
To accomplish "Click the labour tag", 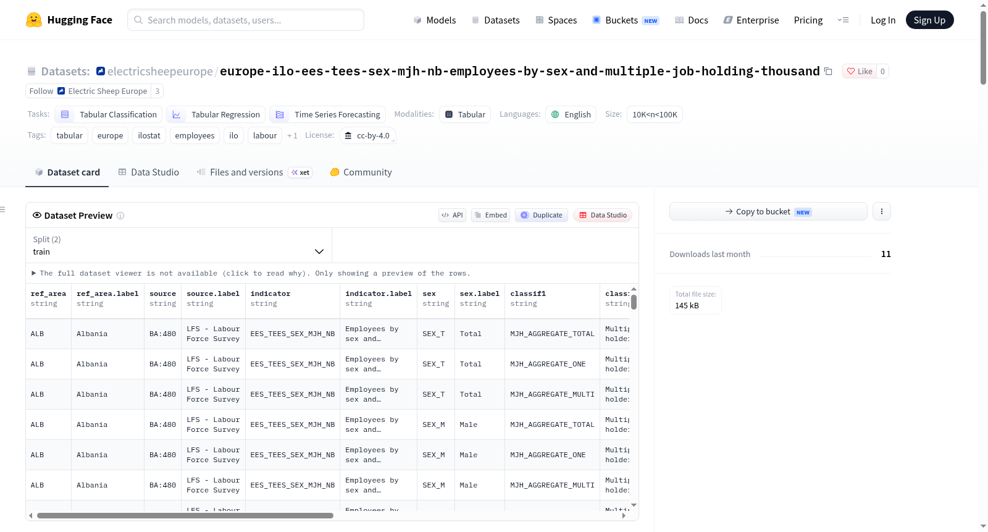I will pos(265,135).
